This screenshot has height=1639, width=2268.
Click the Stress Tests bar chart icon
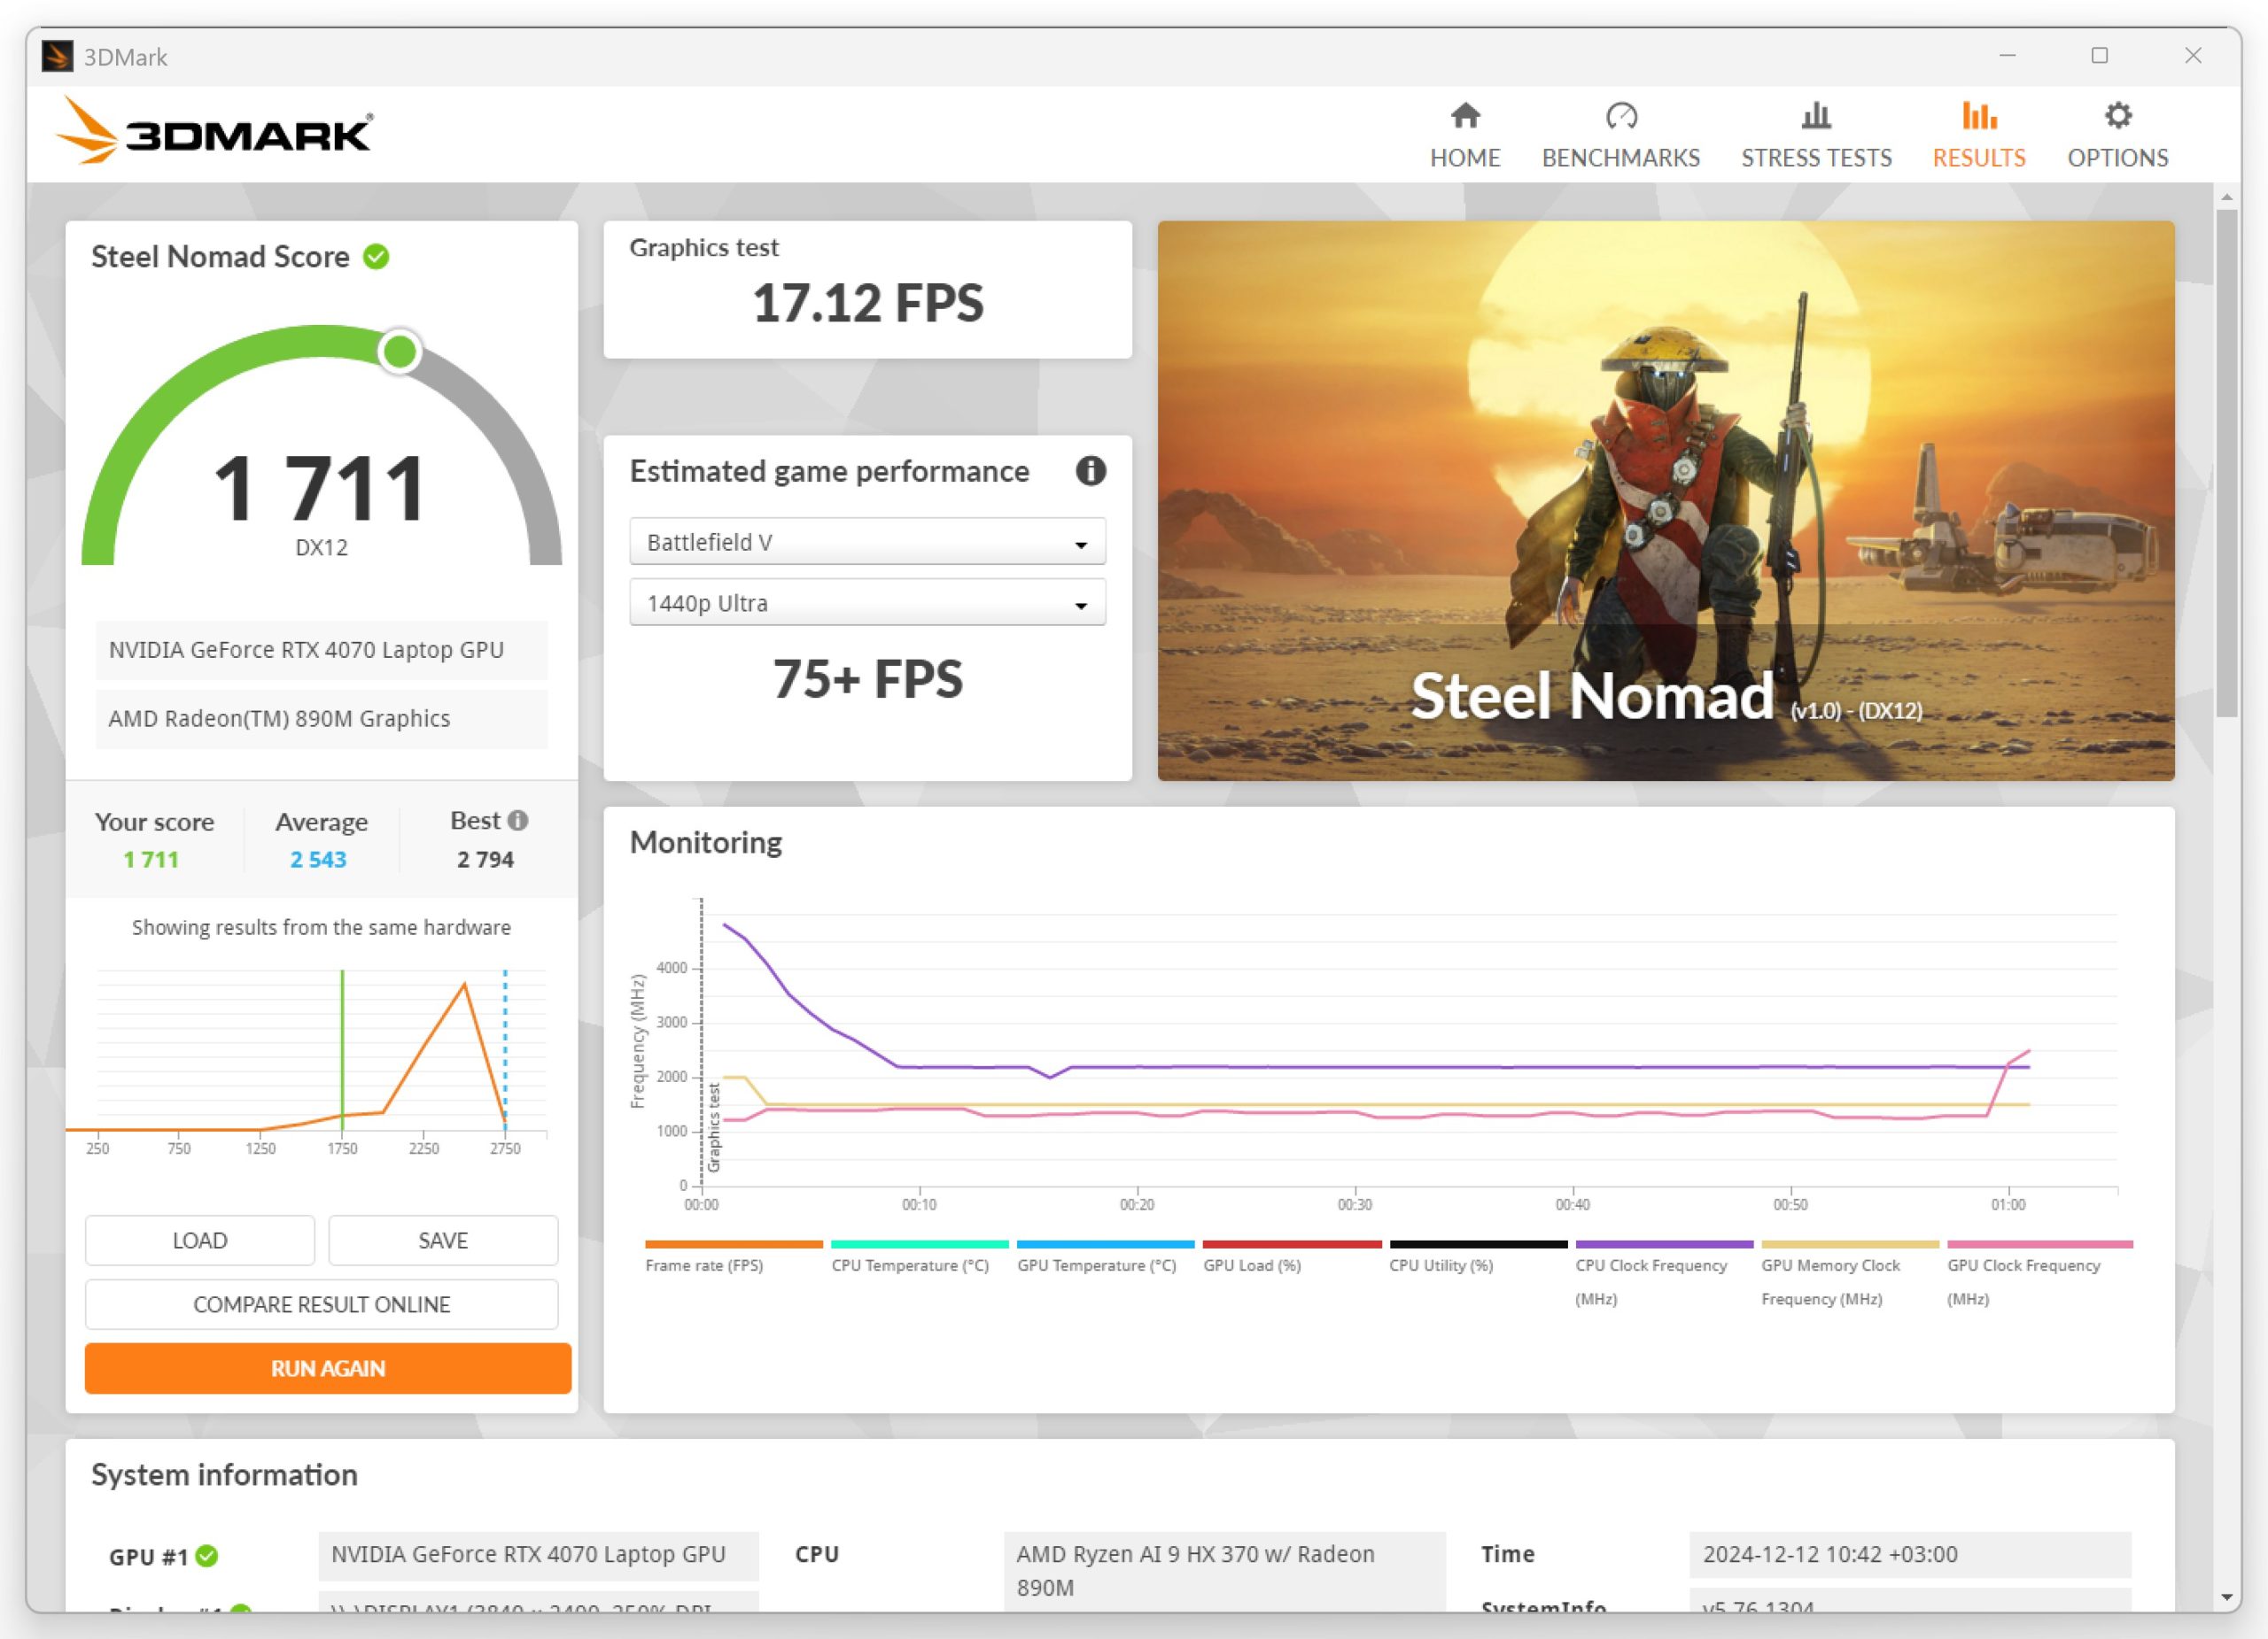tap(1816, 116)
